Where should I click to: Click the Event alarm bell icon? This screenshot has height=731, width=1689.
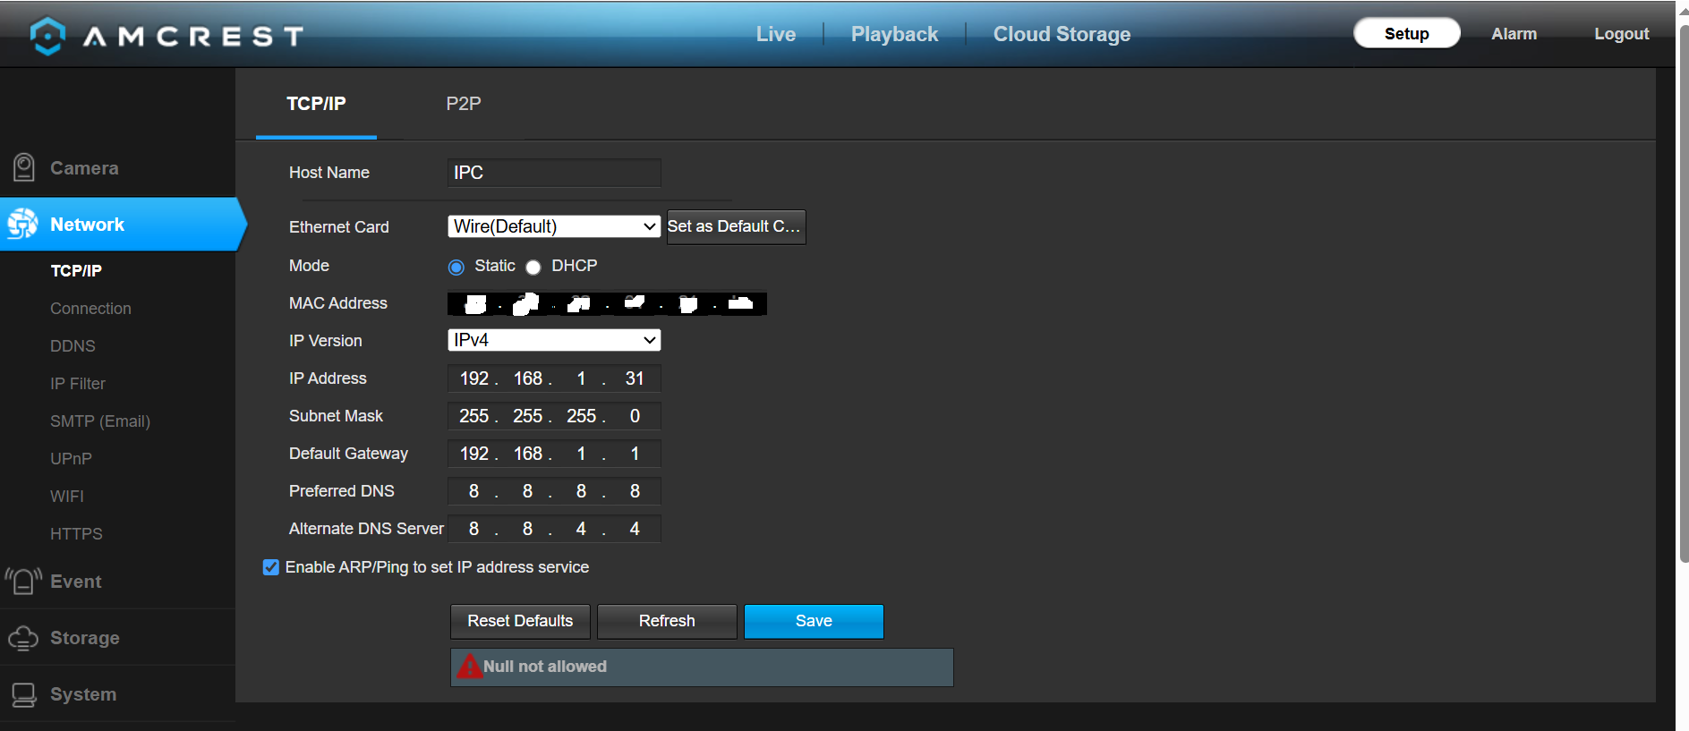(23, 581)
